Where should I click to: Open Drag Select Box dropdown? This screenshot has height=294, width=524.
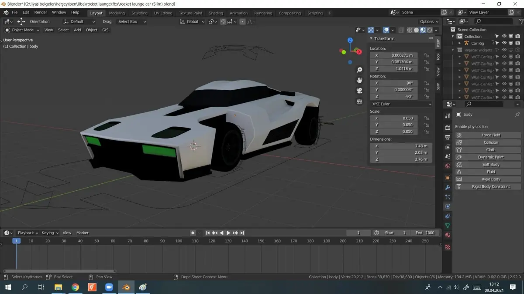132,21
